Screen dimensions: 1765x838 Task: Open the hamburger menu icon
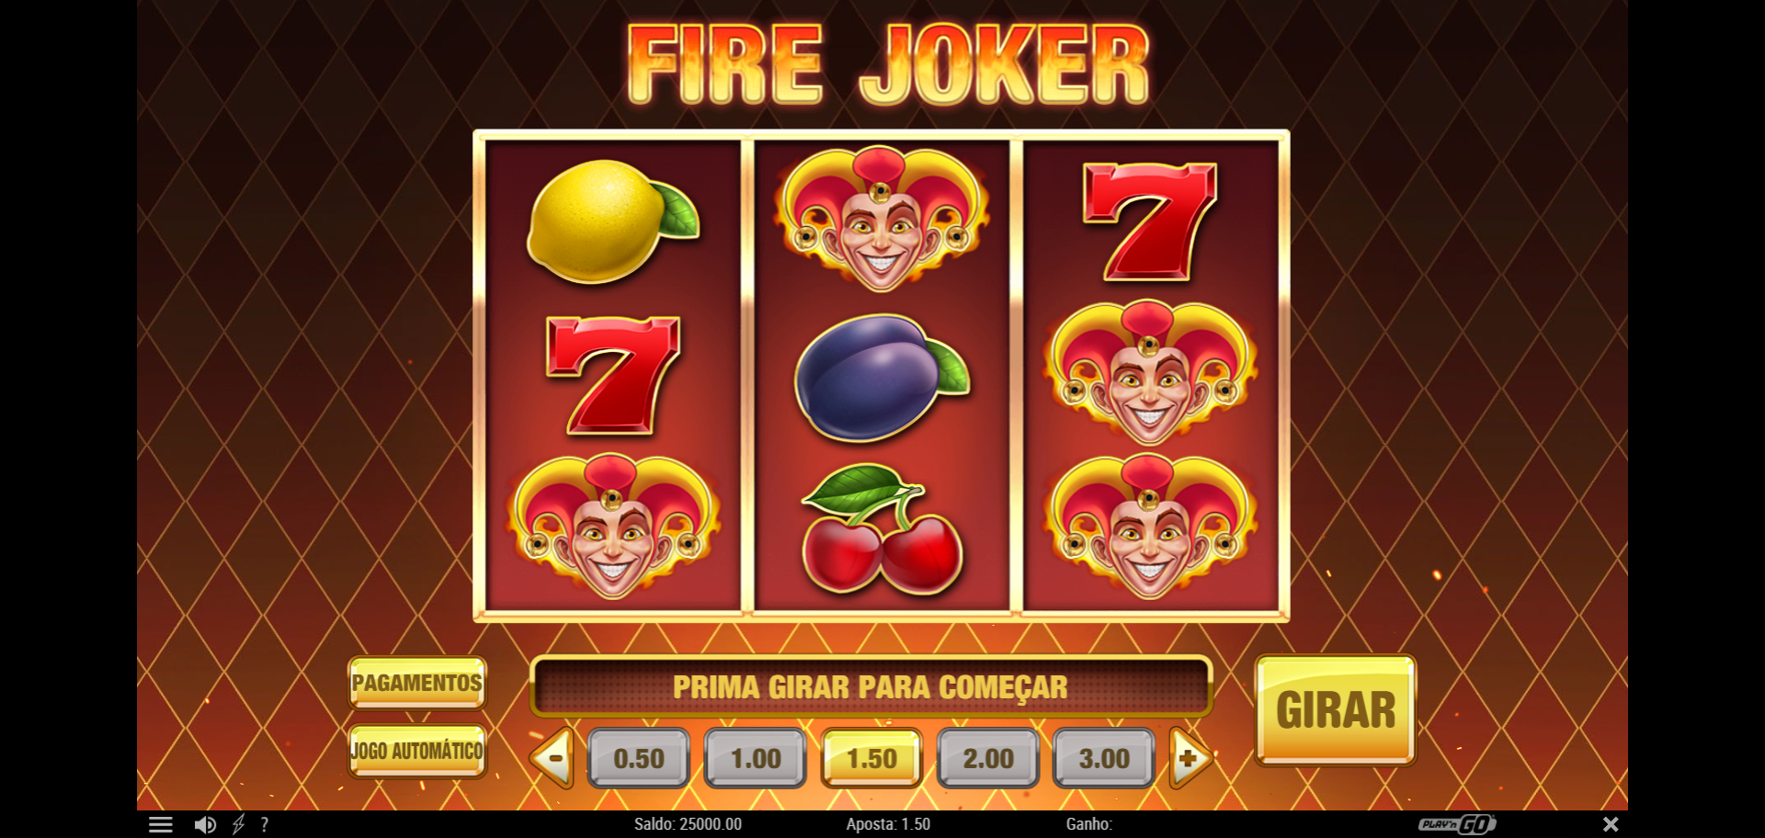[x=161, y=824]
